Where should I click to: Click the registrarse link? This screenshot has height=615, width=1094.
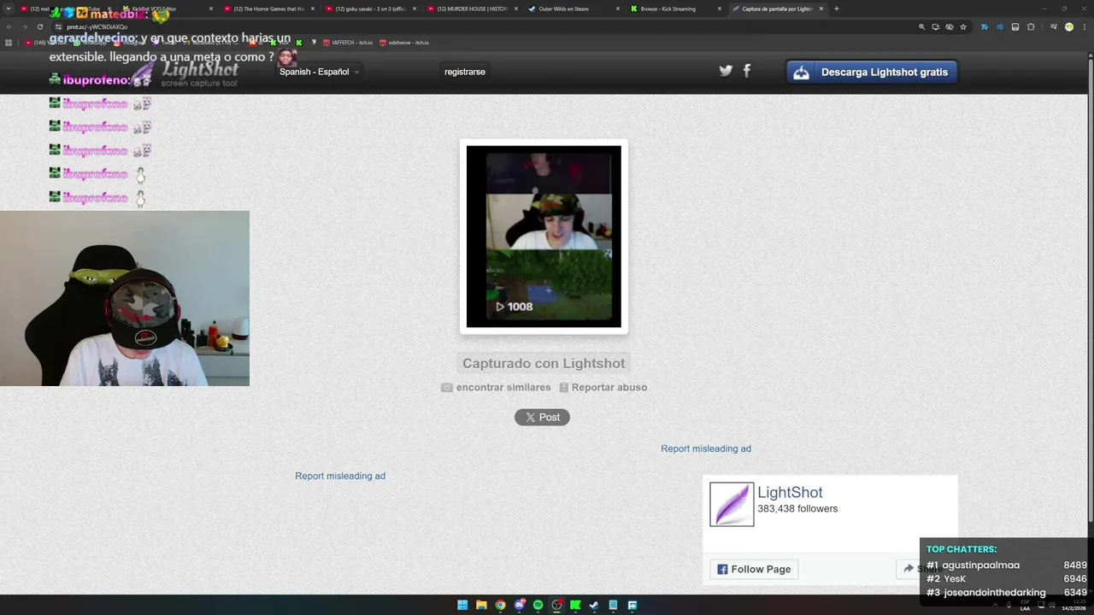click(465, 72)
